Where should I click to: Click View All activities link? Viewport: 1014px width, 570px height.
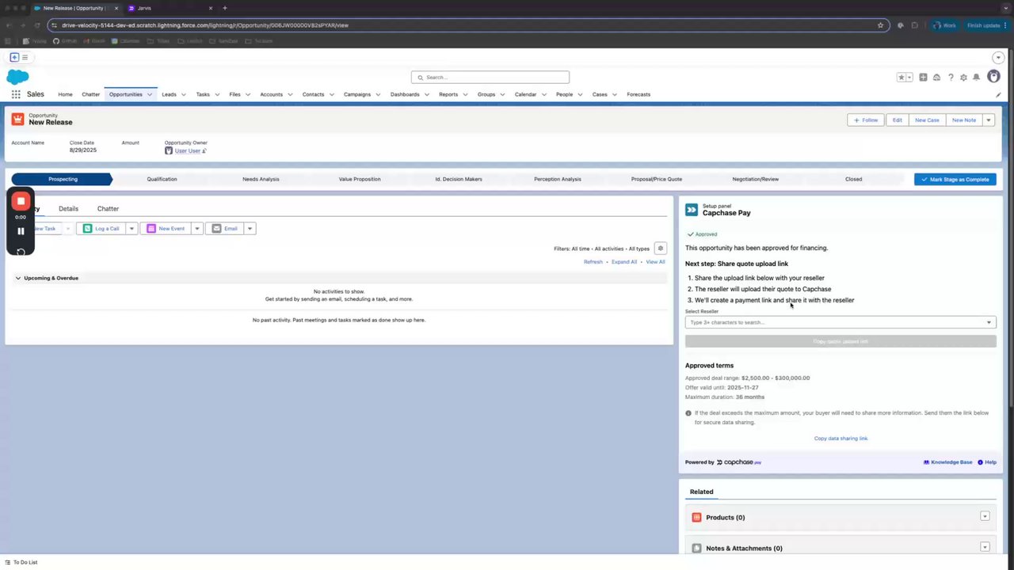coord(655,262)
